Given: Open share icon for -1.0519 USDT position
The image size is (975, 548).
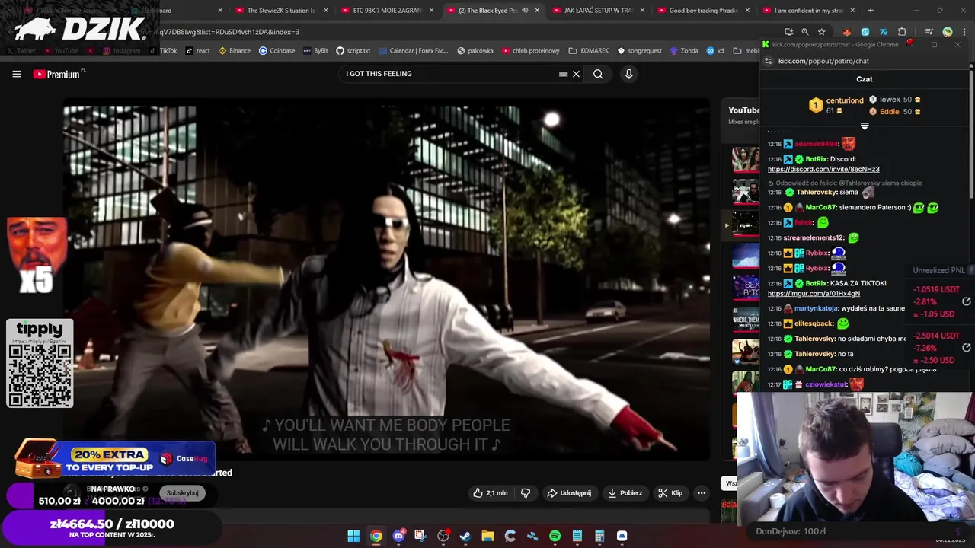Looking at the screenshot, I should (x=966, y=301).
